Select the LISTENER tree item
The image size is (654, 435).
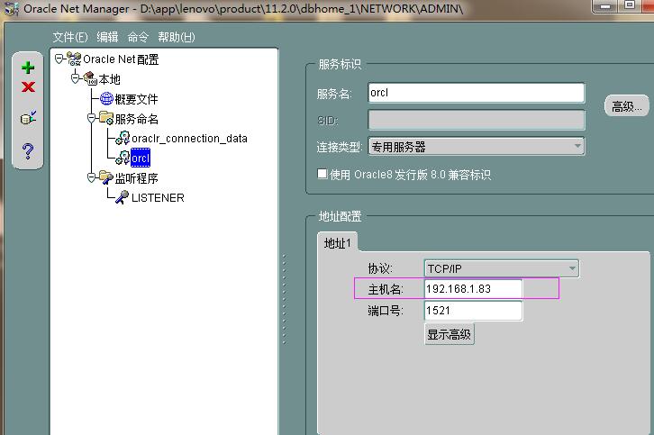coord(158,198)
